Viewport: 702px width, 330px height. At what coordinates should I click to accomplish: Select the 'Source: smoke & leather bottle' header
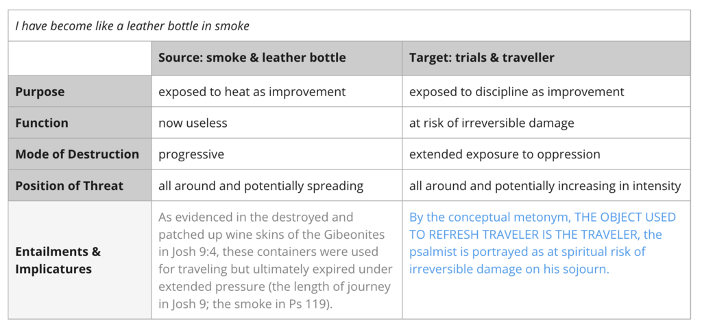pyautogui.click(x=252, y=58)
